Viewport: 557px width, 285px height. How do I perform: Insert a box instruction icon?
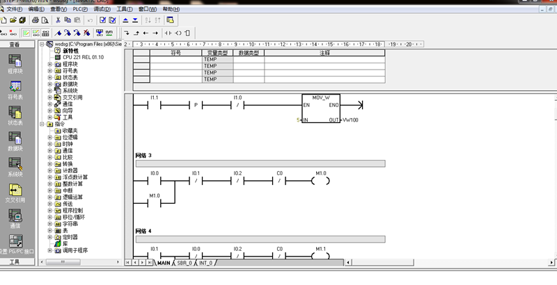[x=187, y=33]
